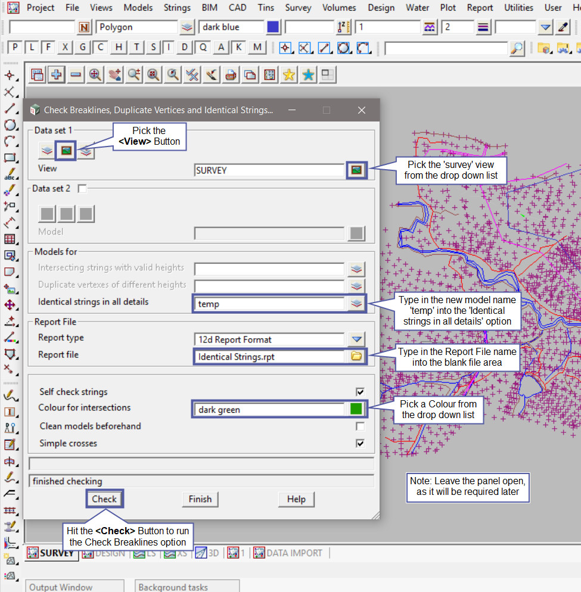Click the yellow star icon in view toolbar
The height and width of the screenshot is (592, 581).
289,74
